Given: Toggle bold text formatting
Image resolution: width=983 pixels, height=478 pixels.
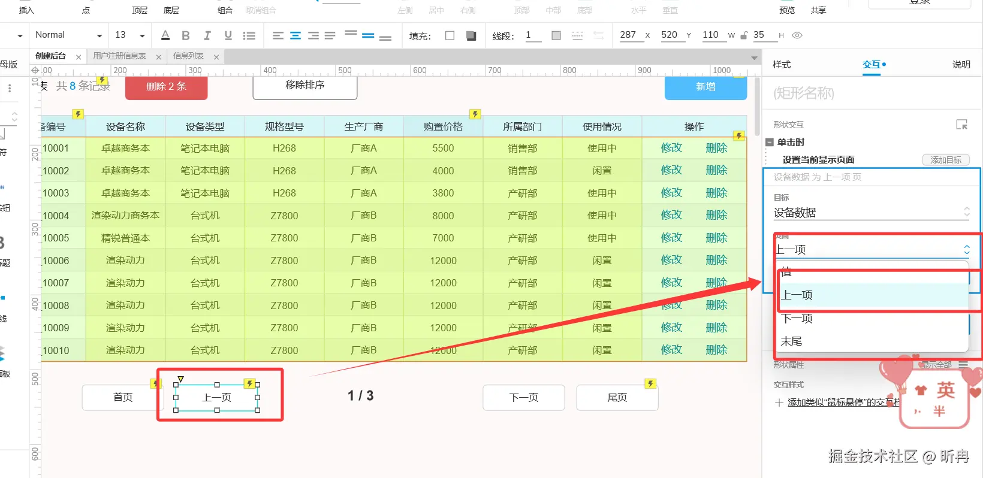Looking at the screenshot, I should point(186,35).
